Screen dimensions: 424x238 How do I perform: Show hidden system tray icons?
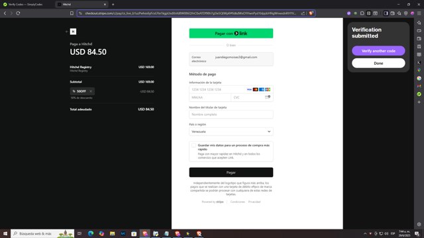tap(365, 233)
